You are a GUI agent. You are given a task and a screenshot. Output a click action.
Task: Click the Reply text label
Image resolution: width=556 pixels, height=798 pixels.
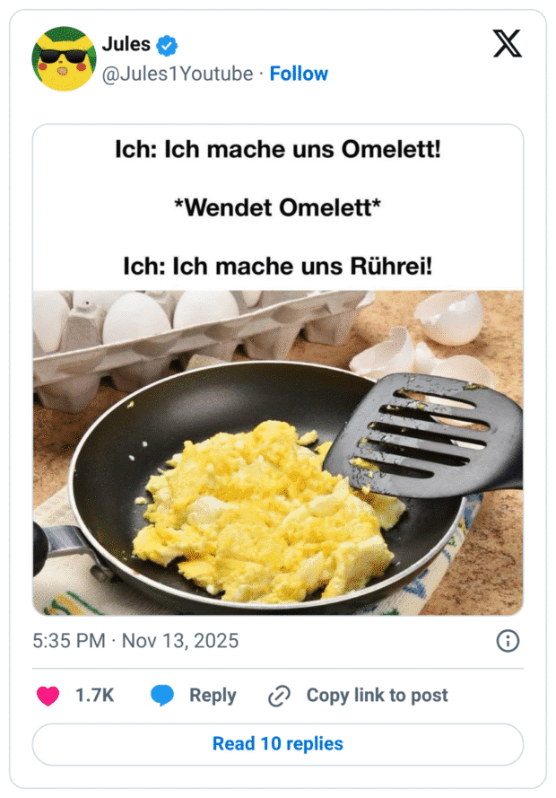[213, 695]
